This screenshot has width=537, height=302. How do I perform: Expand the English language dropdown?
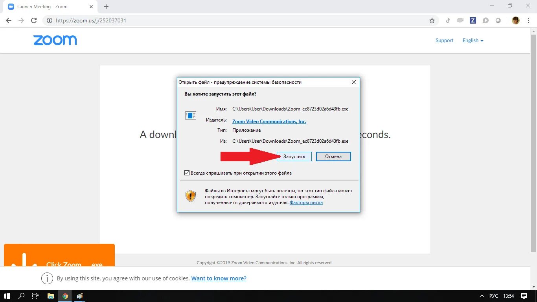[473, 41]
